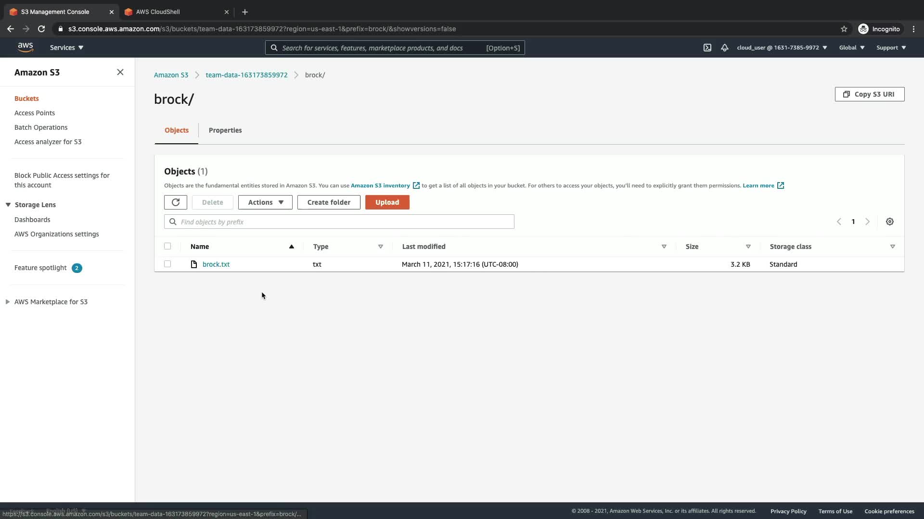Click the refresh objects icon button
The width and height of the screenshot is (924, 519).
pos(175,202)
